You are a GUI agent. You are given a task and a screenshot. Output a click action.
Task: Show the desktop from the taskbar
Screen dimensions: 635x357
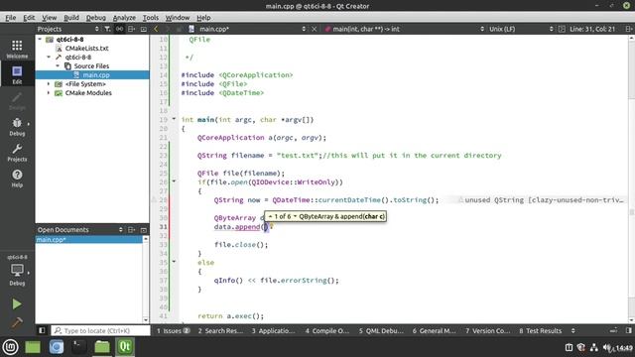(x=33, y=347)
